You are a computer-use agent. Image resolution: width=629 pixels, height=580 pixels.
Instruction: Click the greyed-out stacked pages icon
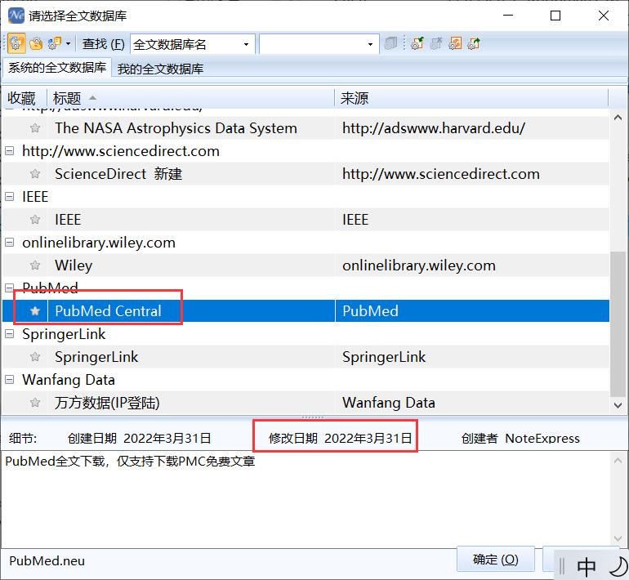390,43
